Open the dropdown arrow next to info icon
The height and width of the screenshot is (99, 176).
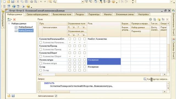point(117,2)
